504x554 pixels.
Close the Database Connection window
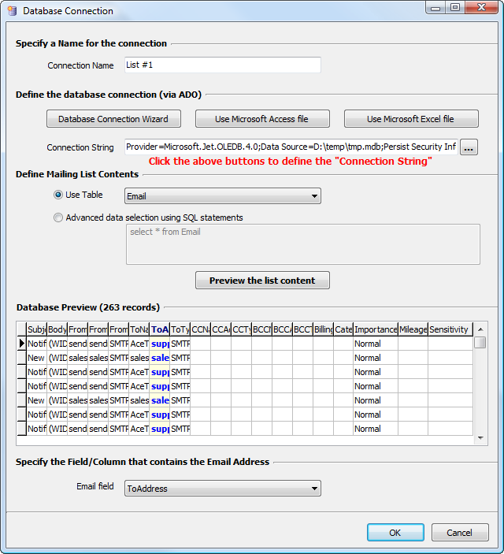(x=481, y=7)
